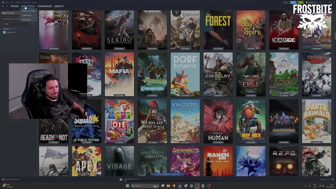Open Mafia Definitive Edition tile
The image size is (336, 189).
pos(119,75)
